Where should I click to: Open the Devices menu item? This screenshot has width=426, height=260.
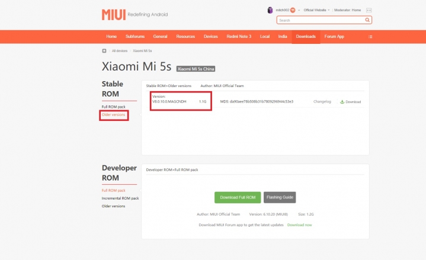(x=211, y=36)
